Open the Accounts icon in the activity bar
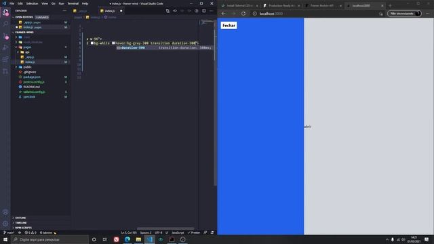Image resolution: width=434 pixels, height=244 pixels. tap(5, 212)
